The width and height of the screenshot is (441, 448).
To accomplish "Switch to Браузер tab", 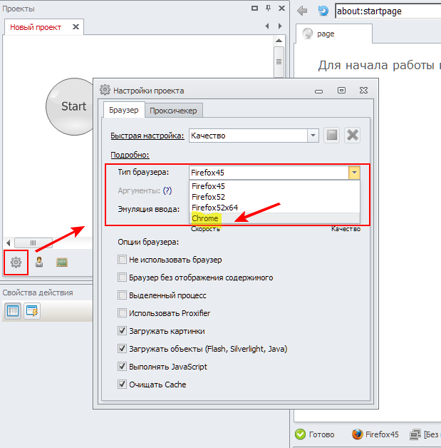I will pyautogui.click(x=124, y=110).
